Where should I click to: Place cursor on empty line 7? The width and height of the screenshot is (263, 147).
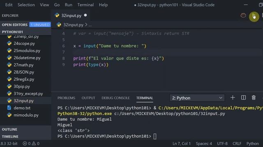[168, 52]
